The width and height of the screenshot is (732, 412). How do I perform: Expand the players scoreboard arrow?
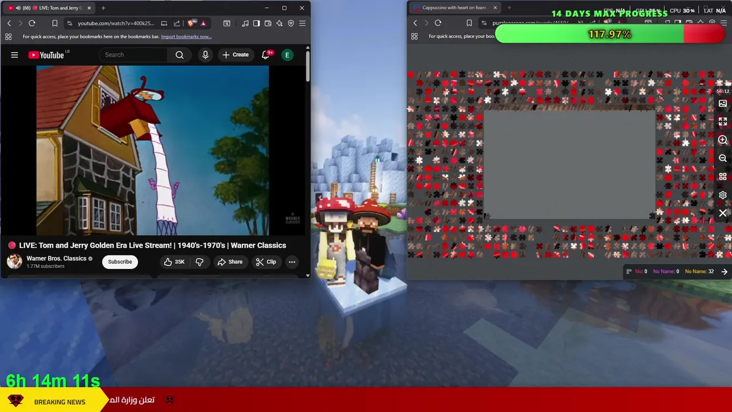(725, 272)
